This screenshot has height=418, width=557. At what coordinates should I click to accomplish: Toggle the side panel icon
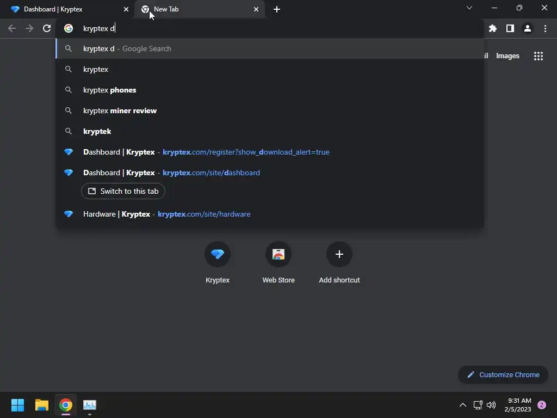click(x=510, y=28)
